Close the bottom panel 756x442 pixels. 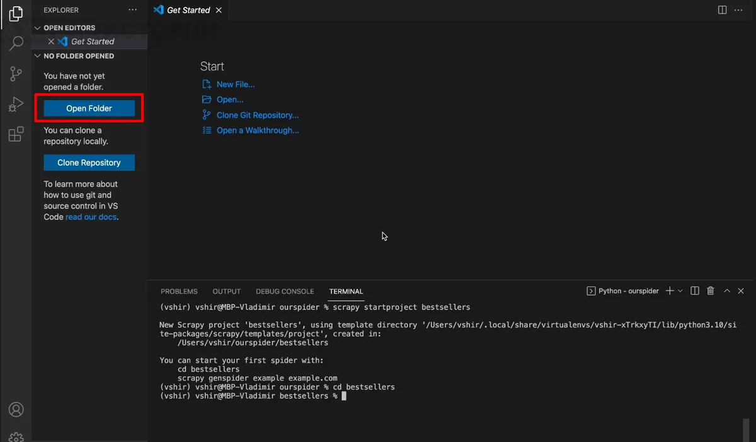tap(742, 291)
